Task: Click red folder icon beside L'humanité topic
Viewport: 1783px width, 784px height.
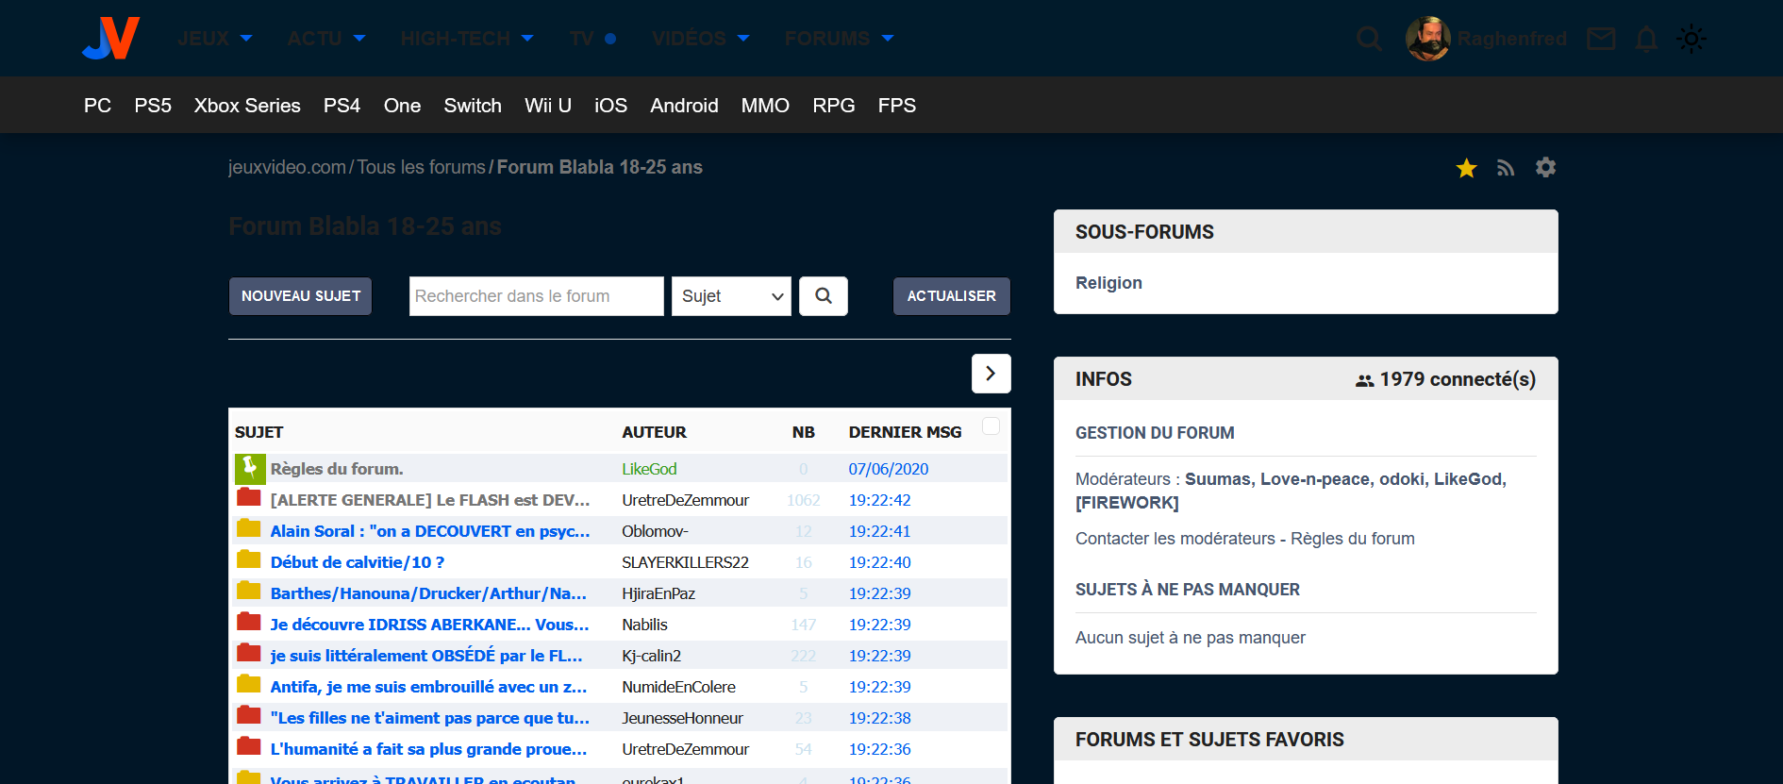Action: (x=249, y=746)
